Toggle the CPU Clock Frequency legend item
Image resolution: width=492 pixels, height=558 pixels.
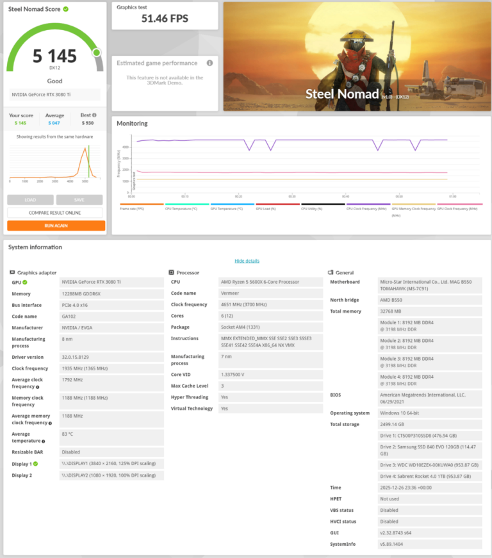pyautogui.click(x=366, y=208)
